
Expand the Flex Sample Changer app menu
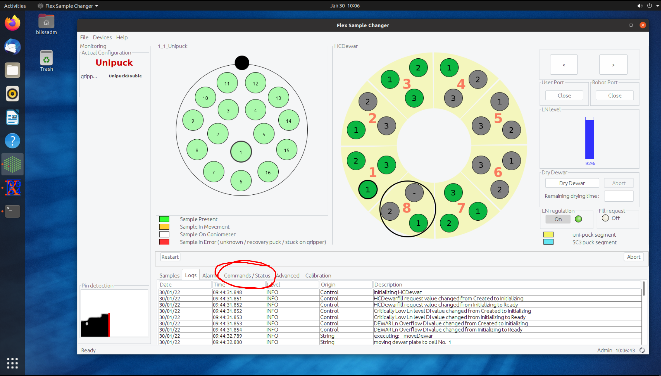click(69, 6)
